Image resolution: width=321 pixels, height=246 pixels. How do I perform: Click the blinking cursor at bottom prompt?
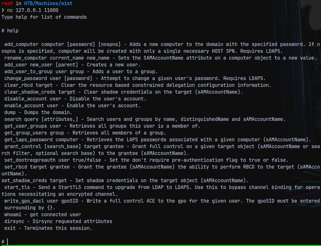7,242
